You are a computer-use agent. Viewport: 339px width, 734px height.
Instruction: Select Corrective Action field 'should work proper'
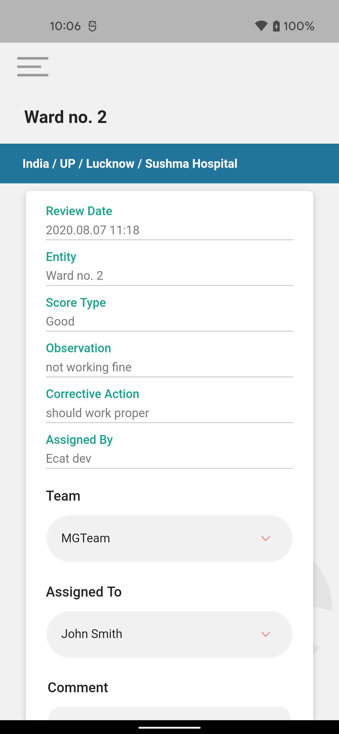(x=169, y=413)
